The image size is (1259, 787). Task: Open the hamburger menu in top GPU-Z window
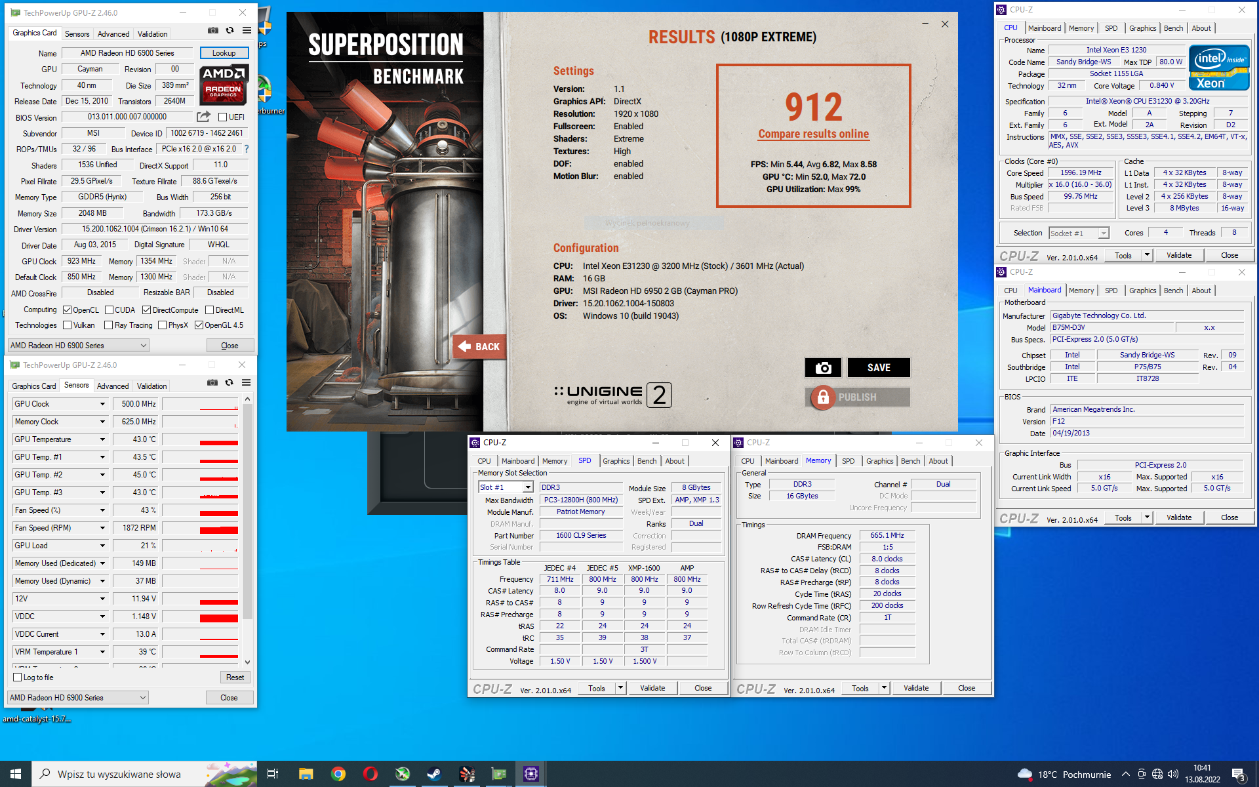tap(247, 30)
